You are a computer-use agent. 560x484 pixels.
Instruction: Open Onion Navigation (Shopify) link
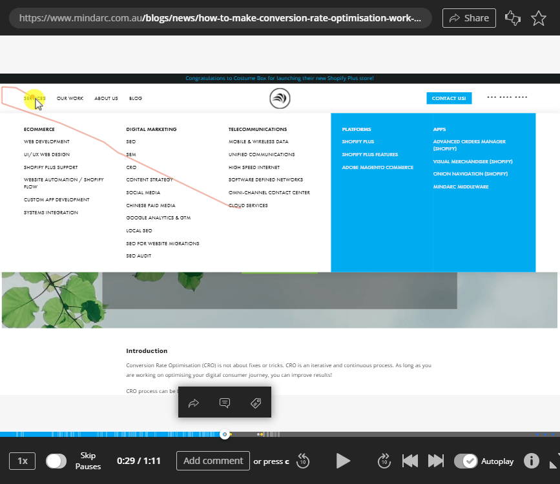point(470,174)
